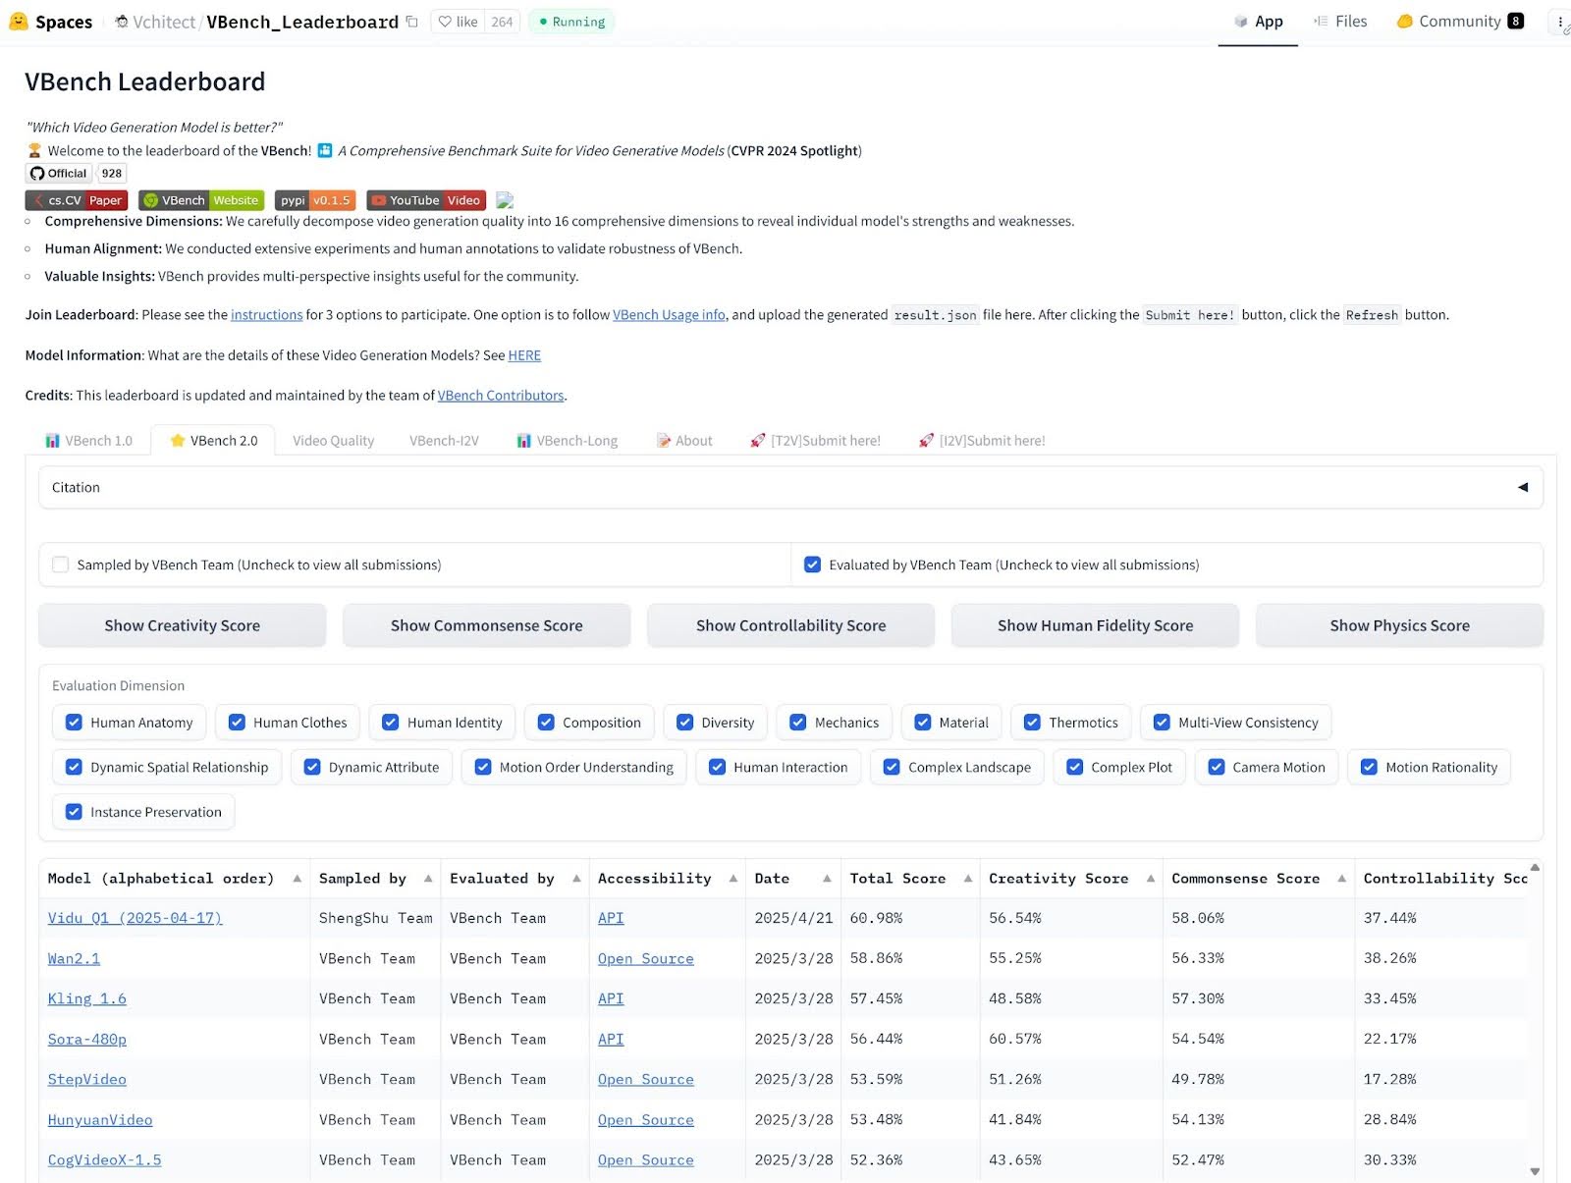
Task: Uncheck Composition dimension
Action: click(546, 723)
